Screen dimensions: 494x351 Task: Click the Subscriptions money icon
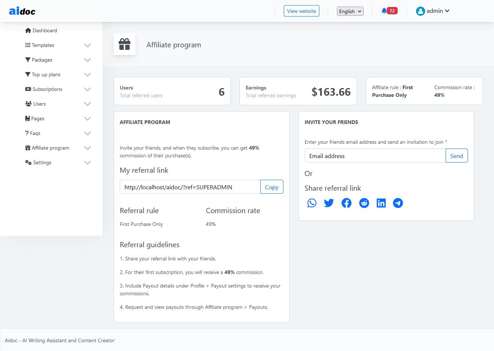(28, 89)
